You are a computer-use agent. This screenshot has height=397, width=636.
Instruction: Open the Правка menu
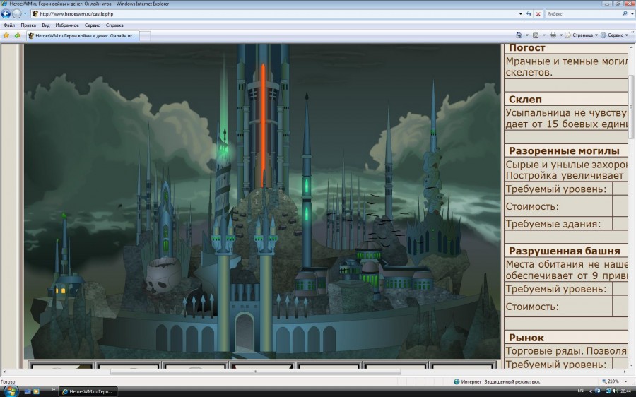pos(28,25)
